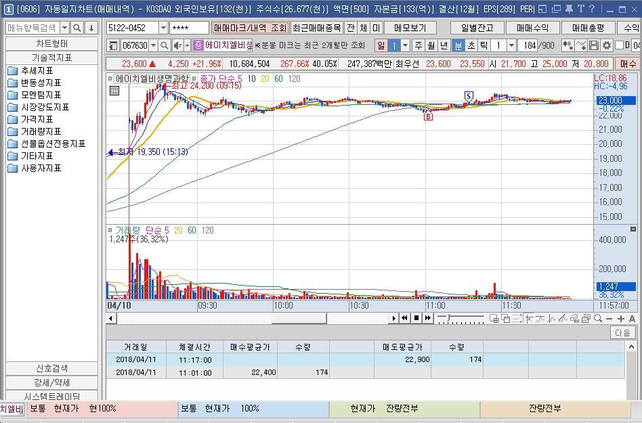Open the 기술적지표 panel tab
Viewport: 642px width, 423px height.
click(51, 58)
